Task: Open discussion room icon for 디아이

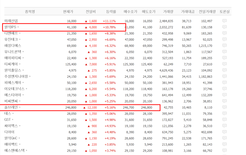Action: coord(224,132)
